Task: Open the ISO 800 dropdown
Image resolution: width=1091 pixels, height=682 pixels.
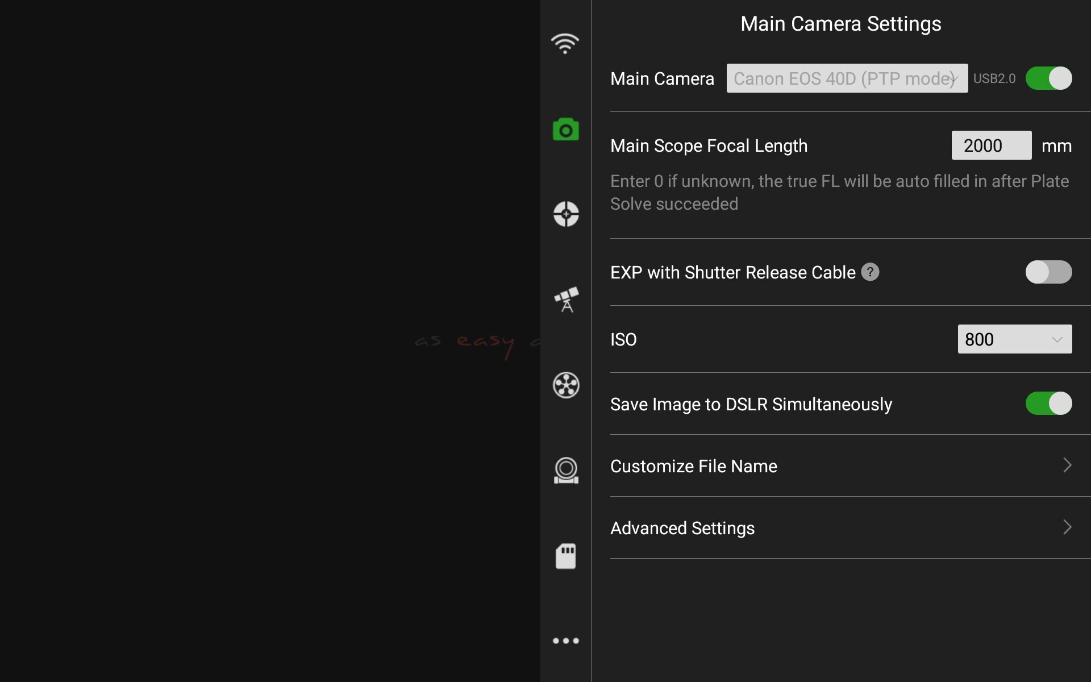Action: [x=1014, y=339]
